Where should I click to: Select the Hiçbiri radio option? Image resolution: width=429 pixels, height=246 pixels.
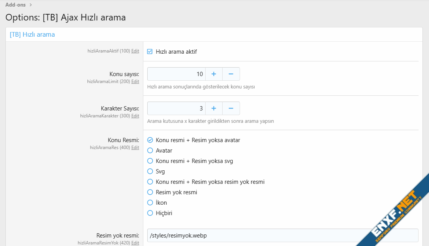(150, 213)
